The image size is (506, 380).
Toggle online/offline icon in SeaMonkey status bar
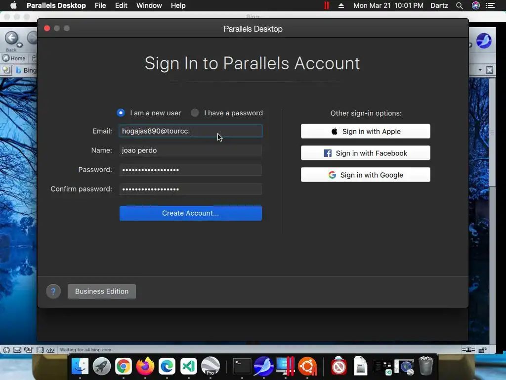coord(468,350)
